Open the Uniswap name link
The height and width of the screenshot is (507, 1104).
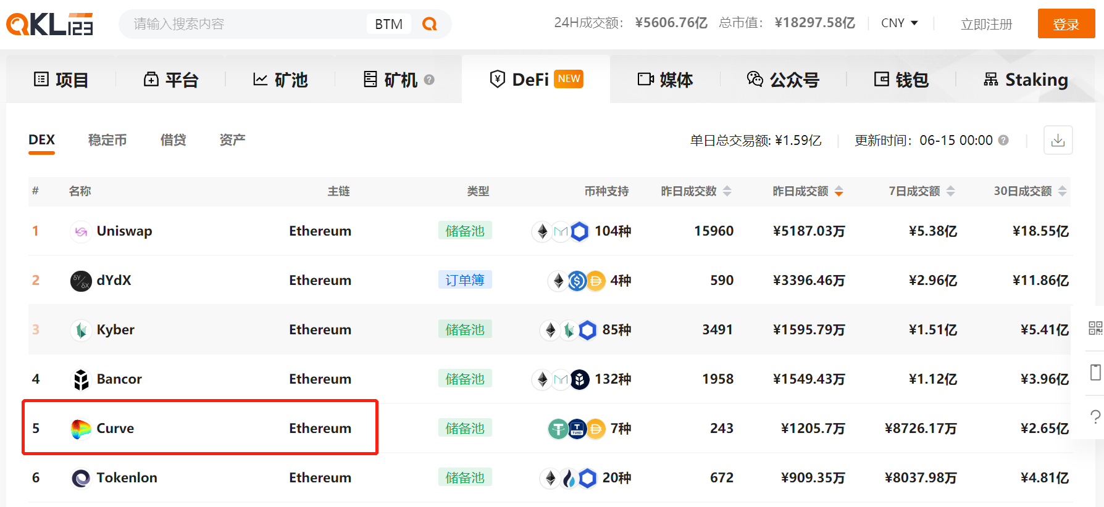click(124, 231)
